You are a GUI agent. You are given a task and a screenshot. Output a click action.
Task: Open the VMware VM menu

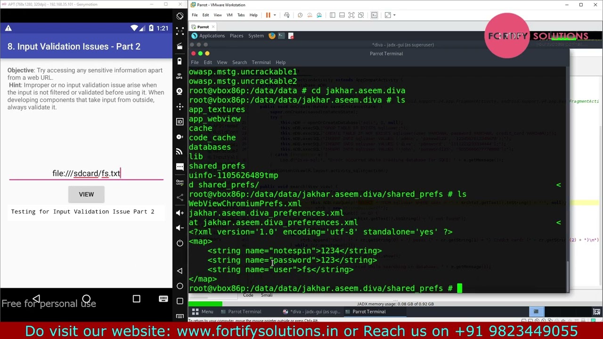[x=229, y=15]
